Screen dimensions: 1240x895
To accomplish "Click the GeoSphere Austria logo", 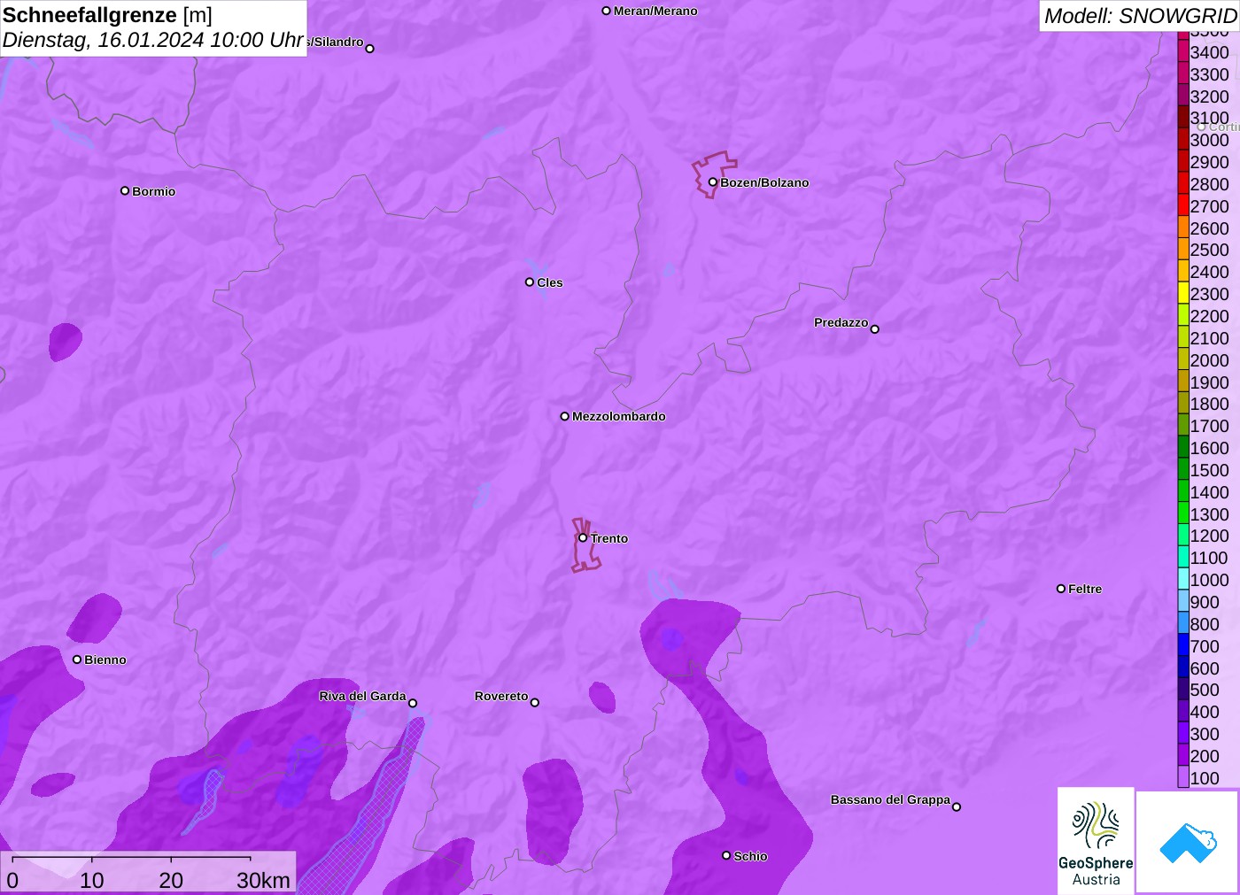I will (1096, 840).
